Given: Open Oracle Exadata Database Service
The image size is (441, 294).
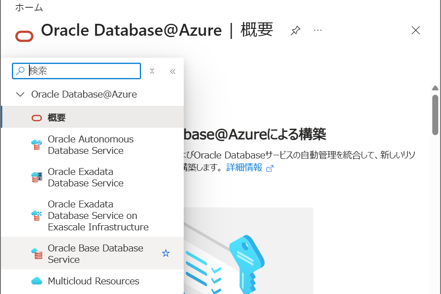Looking at the screenshot, I should (92, 177).
